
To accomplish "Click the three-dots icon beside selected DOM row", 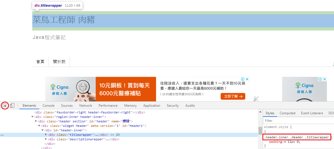I will click(2, 135).
